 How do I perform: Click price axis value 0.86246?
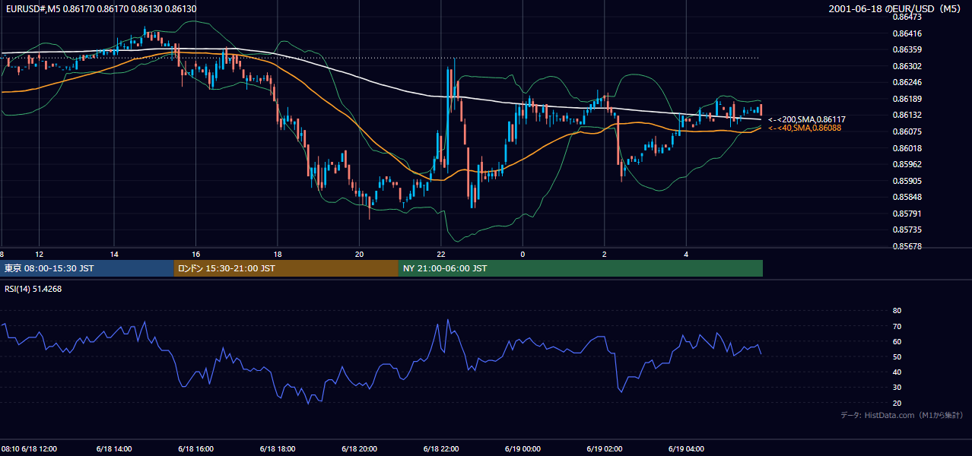pos(907,82)
